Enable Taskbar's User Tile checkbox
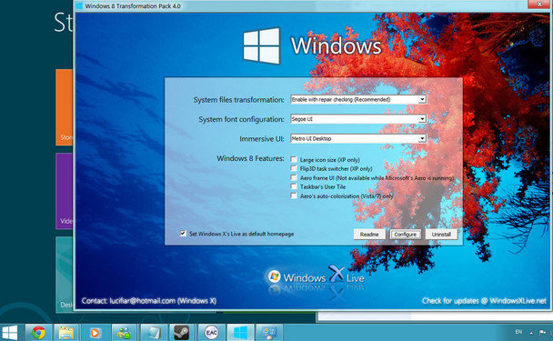The height and width of the screenshot is (341, 553). (294, 186)
